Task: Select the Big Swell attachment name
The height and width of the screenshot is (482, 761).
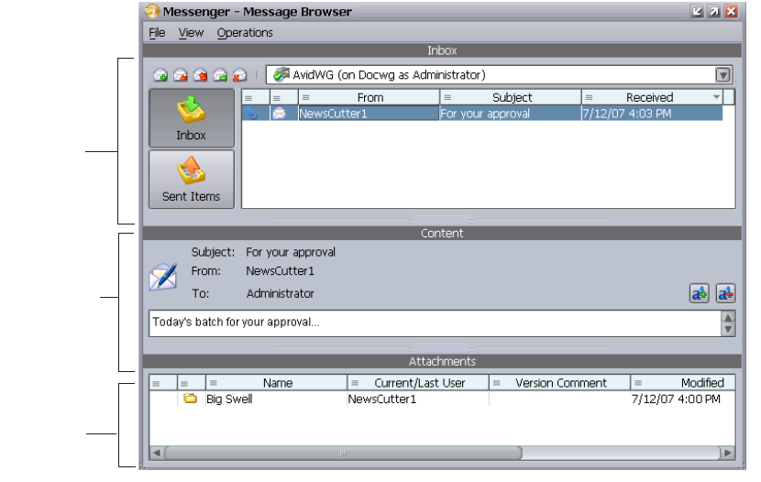Action: pyautogui.click(x=229, y=400)
